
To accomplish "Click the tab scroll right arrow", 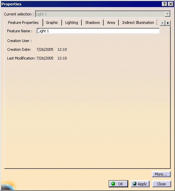I will (x=168, y=23).
